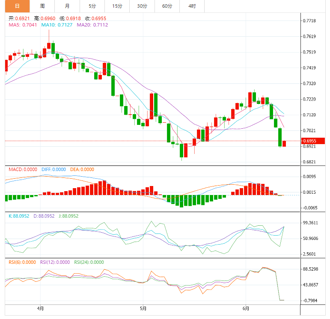Open the 15分 timeframe tab

tap(117, 6)
